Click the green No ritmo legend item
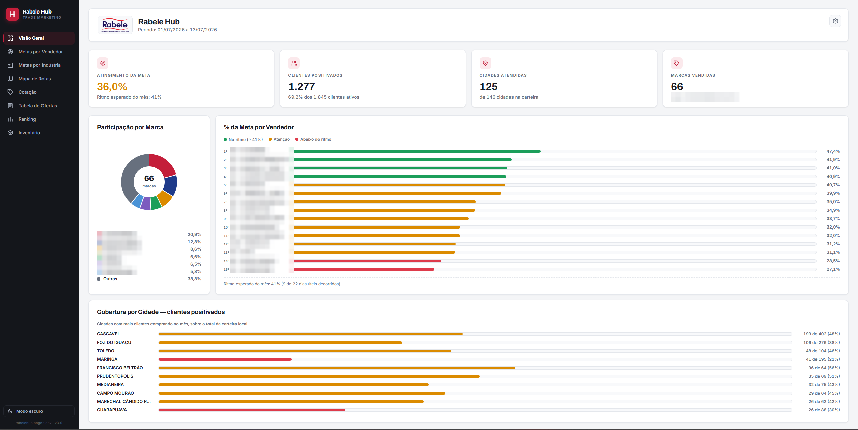858x430 pixels. 243,139
